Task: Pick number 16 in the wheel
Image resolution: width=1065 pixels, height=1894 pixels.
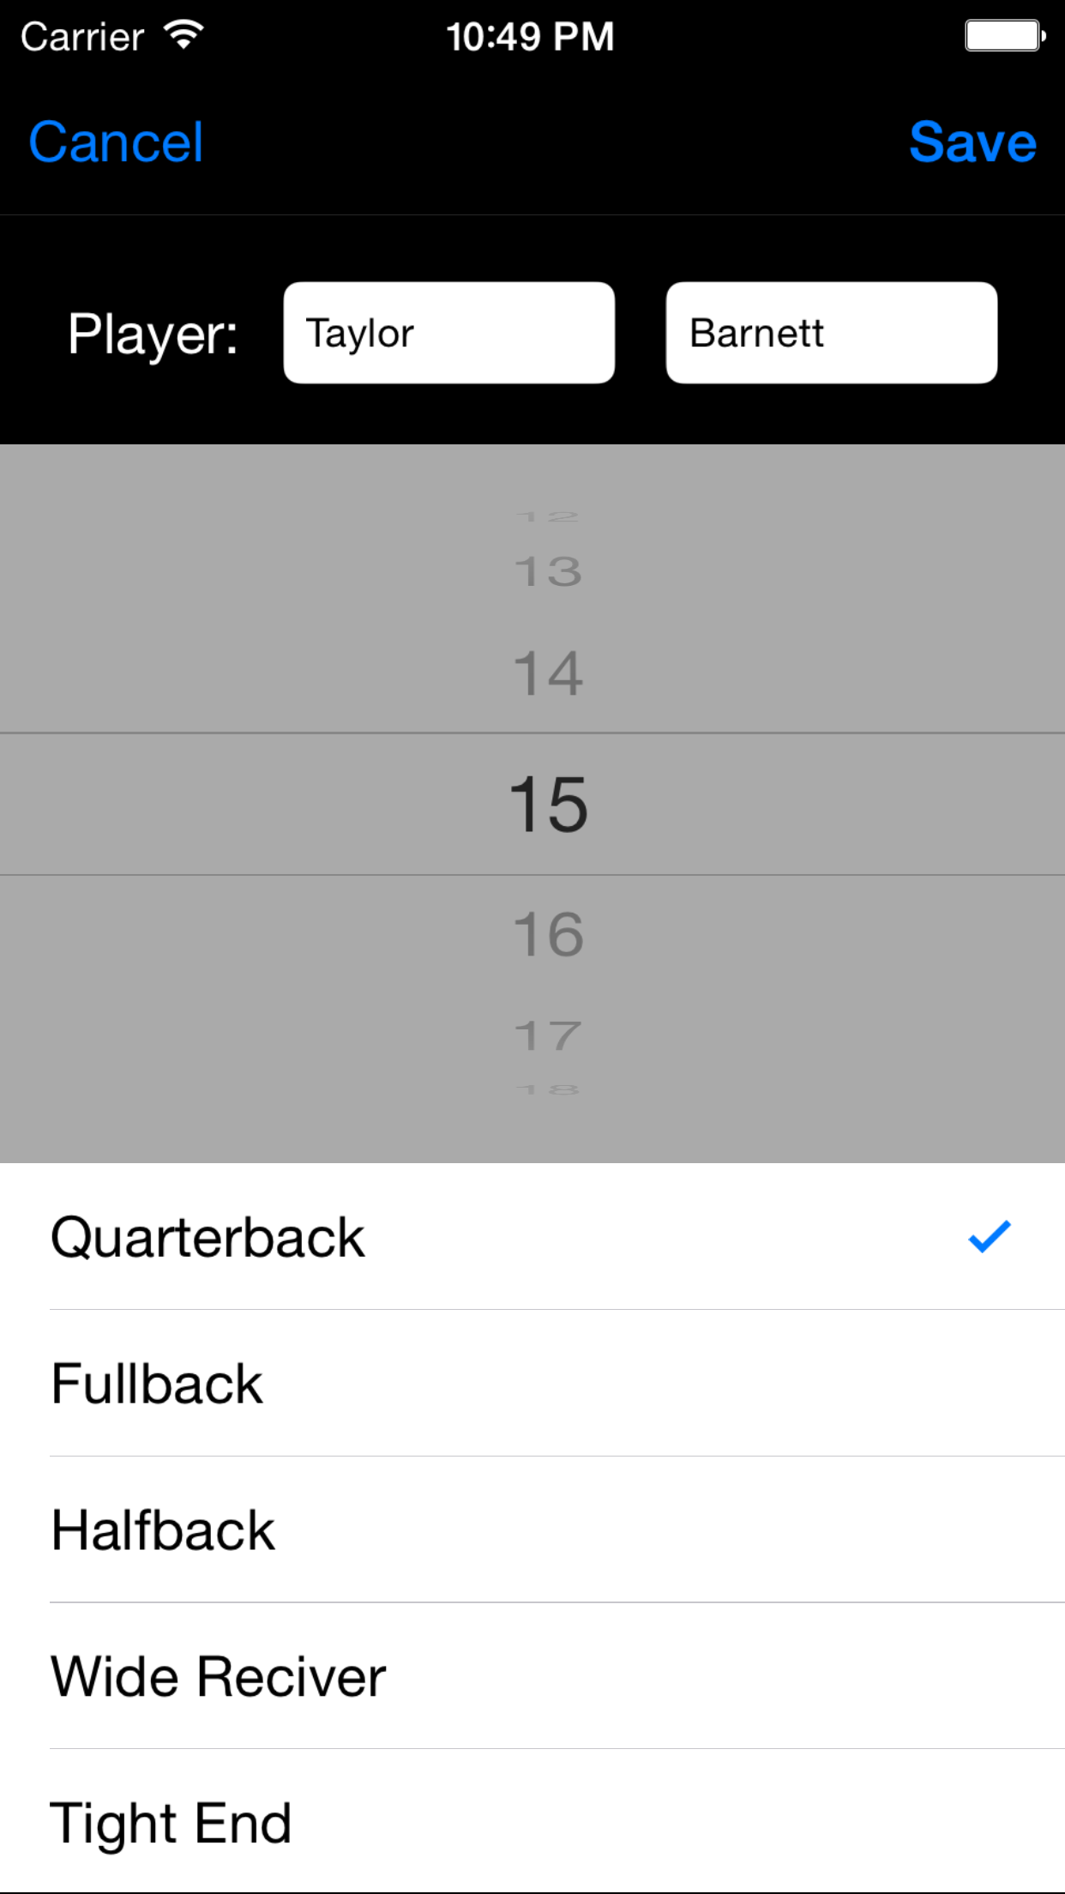Action: (549, 934)
